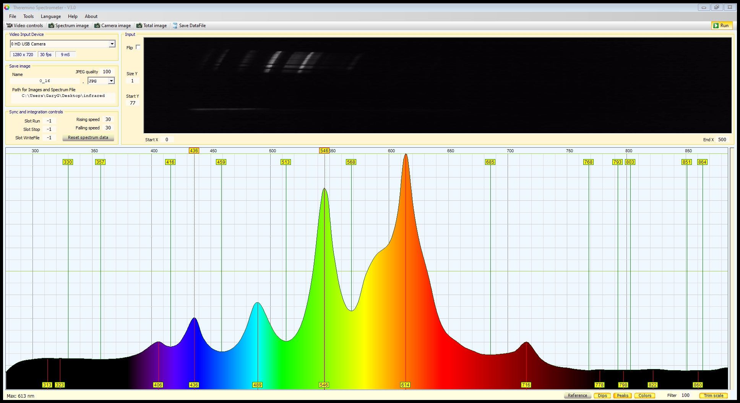Toggle the Colors button
This screenshot has width=740, height=403.
tap(644, 395)
